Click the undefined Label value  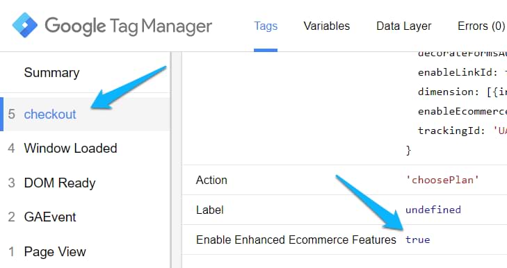(433, 210)
